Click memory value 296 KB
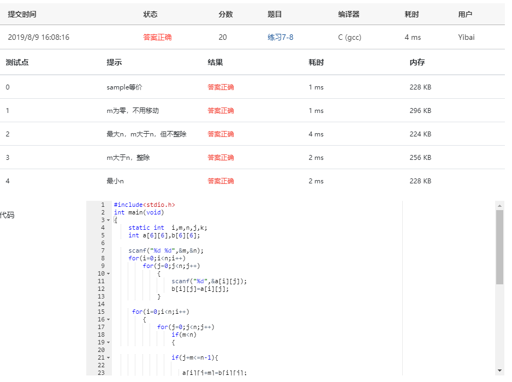This screenshot has width=512, height=382. (420, 111)
